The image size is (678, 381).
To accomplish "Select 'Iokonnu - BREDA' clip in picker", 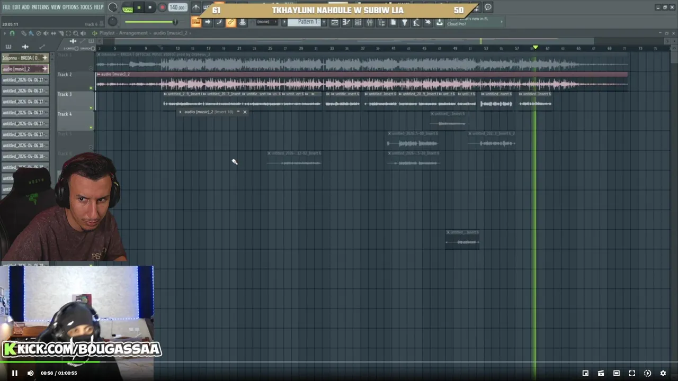I will [x=25, y=58].
